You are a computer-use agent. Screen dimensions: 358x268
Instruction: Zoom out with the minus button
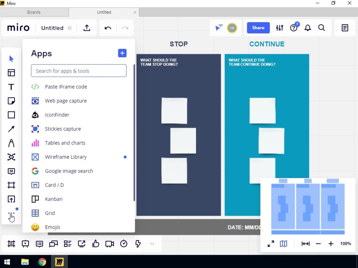(x=318, y=244)
